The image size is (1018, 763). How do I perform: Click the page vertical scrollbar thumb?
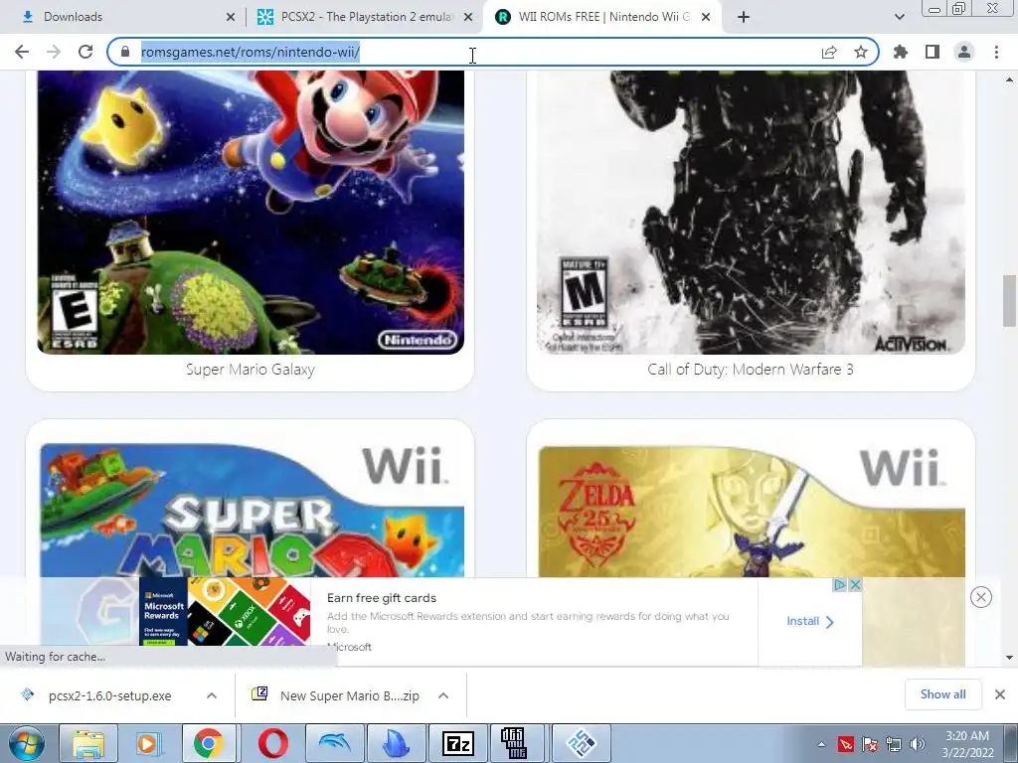coord(1009,301)
